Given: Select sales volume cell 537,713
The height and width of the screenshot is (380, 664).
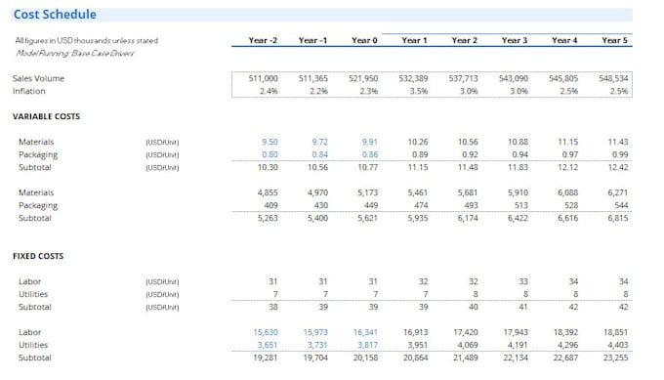Looking at the screenshot, I should [463, 78].
